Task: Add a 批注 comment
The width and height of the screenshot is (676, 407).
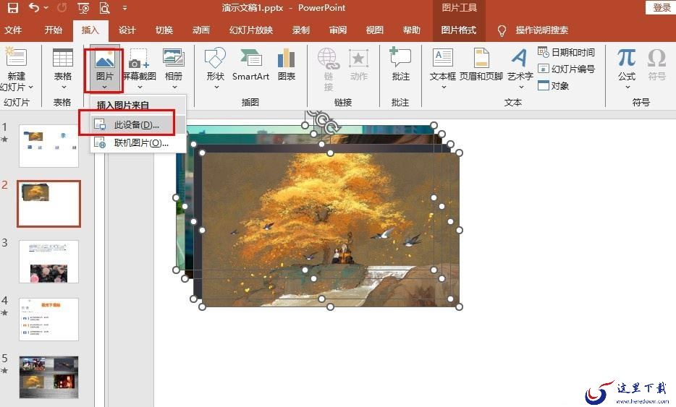Action: pyautogui.click(x=400, y=64)
